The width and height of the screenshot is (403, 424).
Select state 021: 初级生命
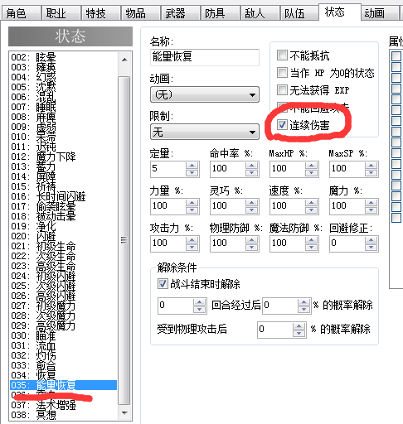63,246
